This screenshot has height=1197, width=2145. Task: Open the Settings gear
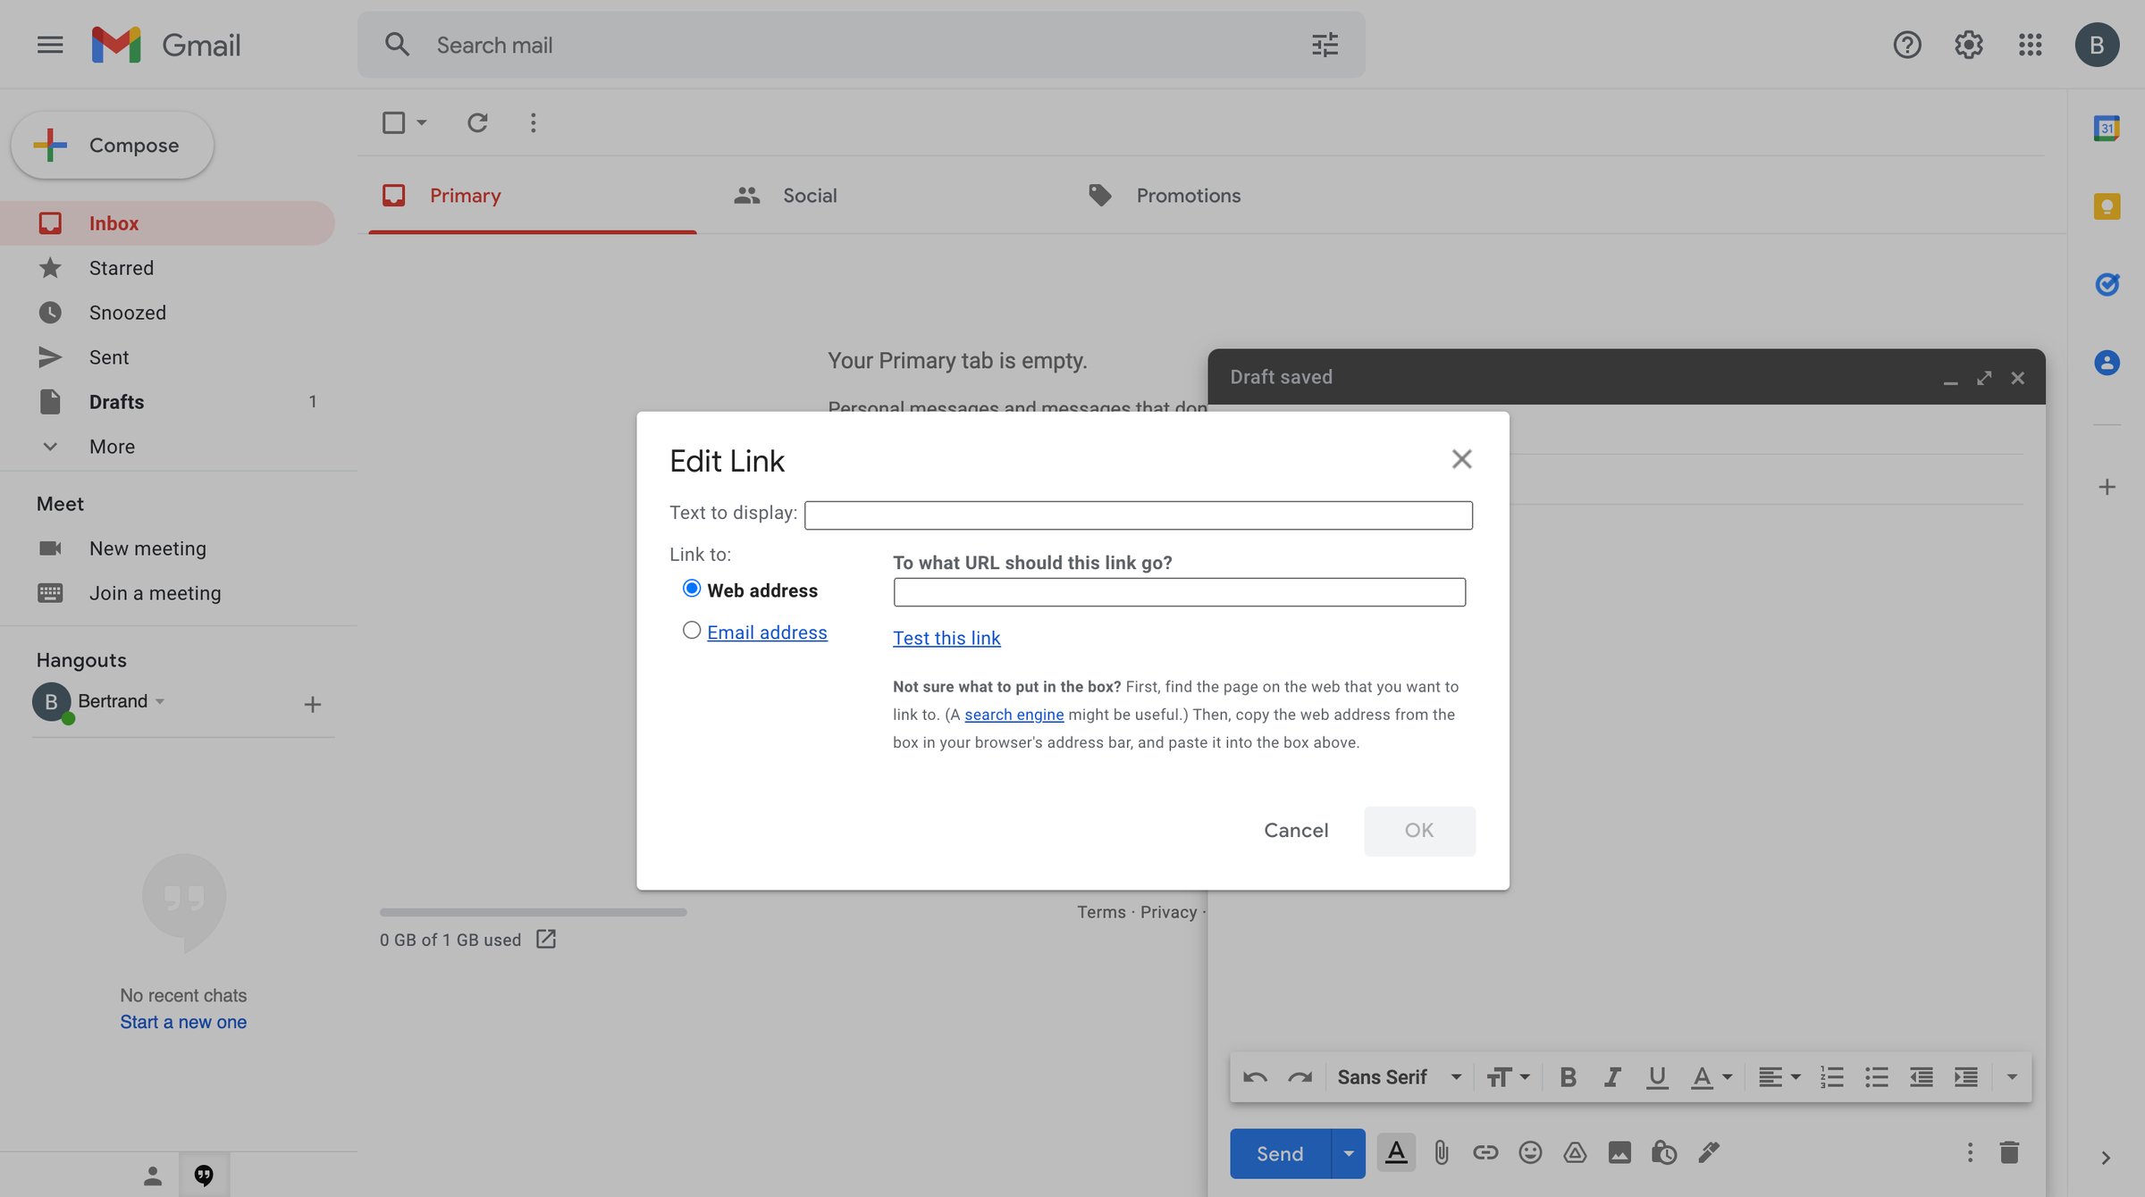[x=1968, y=45]
